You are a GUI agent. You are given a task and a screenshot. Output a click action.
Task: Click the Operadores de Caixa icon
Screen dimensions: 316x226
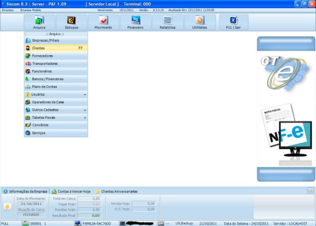point(28,102)
